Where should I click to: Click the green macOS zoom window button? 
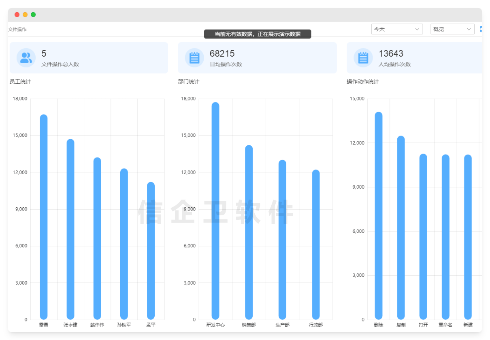tap(33, 15)
